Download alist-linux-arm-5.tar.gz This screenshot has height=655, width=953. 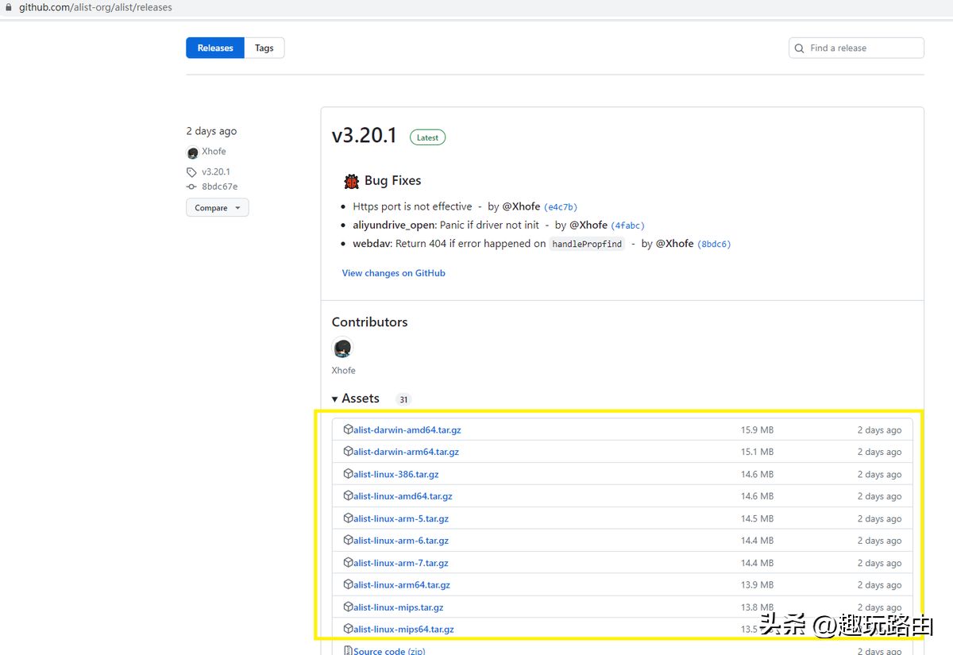click(x=401, y=518)
